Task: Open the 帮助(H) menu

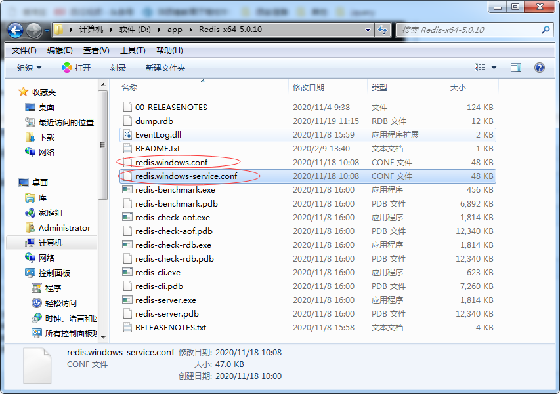Action: [x=169, y=50]
